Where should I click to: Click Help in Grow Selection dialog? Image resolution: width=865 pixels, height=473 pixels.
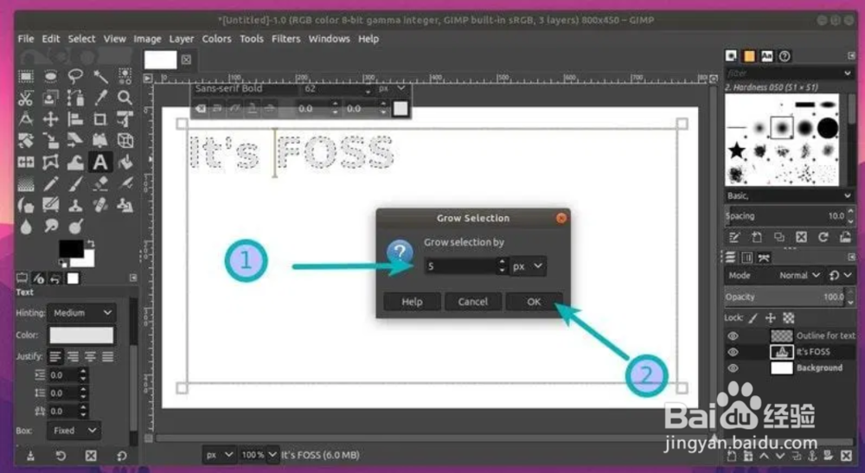[x=412, y=302]
